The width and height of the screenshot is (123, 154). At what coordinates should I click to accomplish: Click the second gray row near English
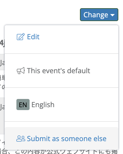pos(2,116)
